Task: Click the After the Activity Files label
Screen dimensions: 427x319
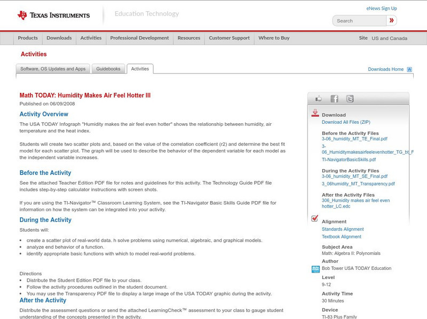Action: 348,195
